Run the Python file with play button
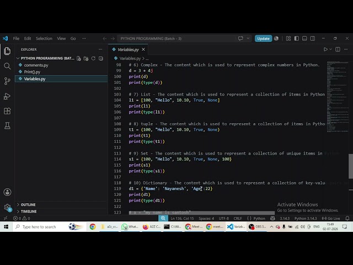Screen dimensions: 353x265 coord(325,49)
